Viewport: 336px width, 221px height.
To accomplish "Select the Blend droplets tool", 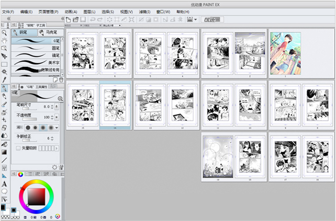I will click(4, 136).
